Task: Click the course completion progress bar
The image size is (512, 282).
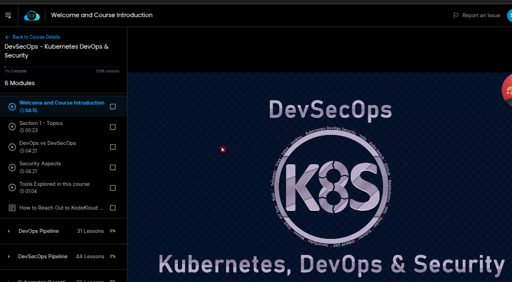Action: [62, 67]
